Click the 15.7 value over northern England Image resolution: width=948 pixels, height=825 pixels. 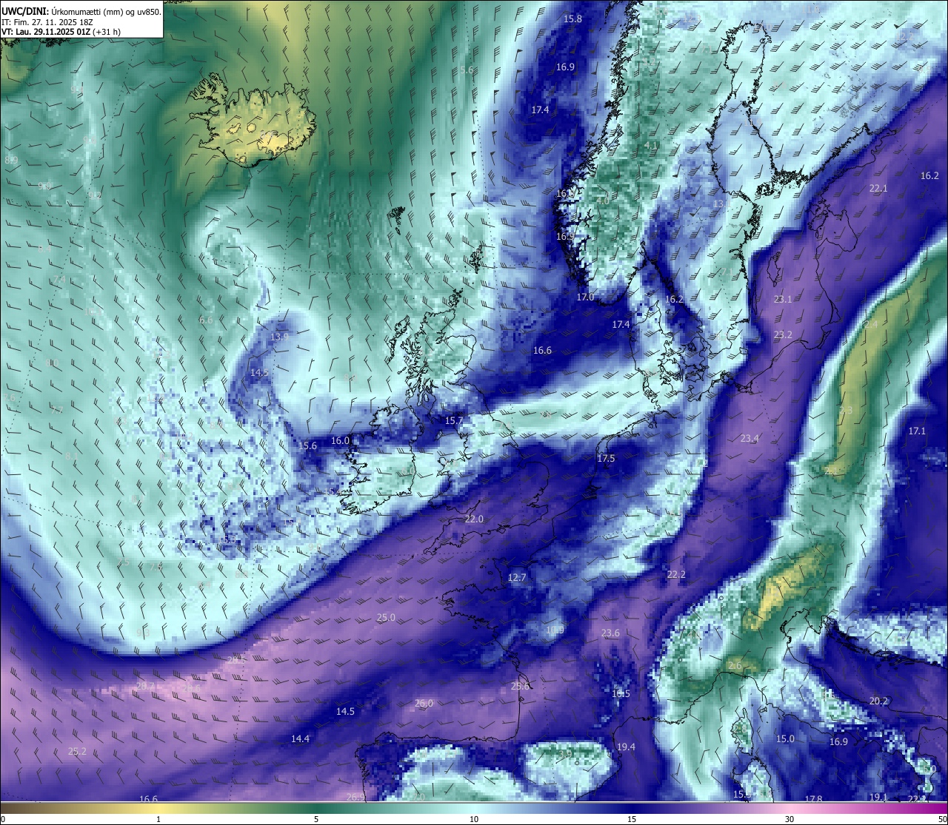click(453, 421)
